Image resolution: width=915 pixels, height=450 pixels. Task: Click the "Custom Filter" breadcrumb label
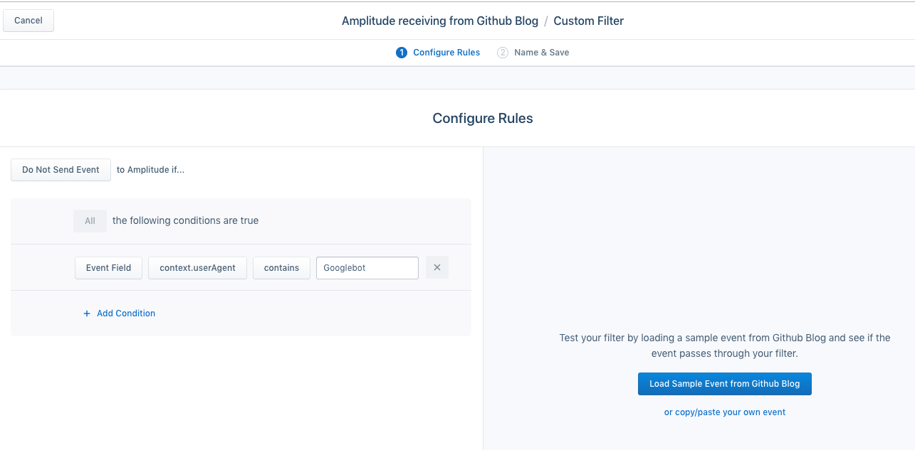click(x=588, y=21)
